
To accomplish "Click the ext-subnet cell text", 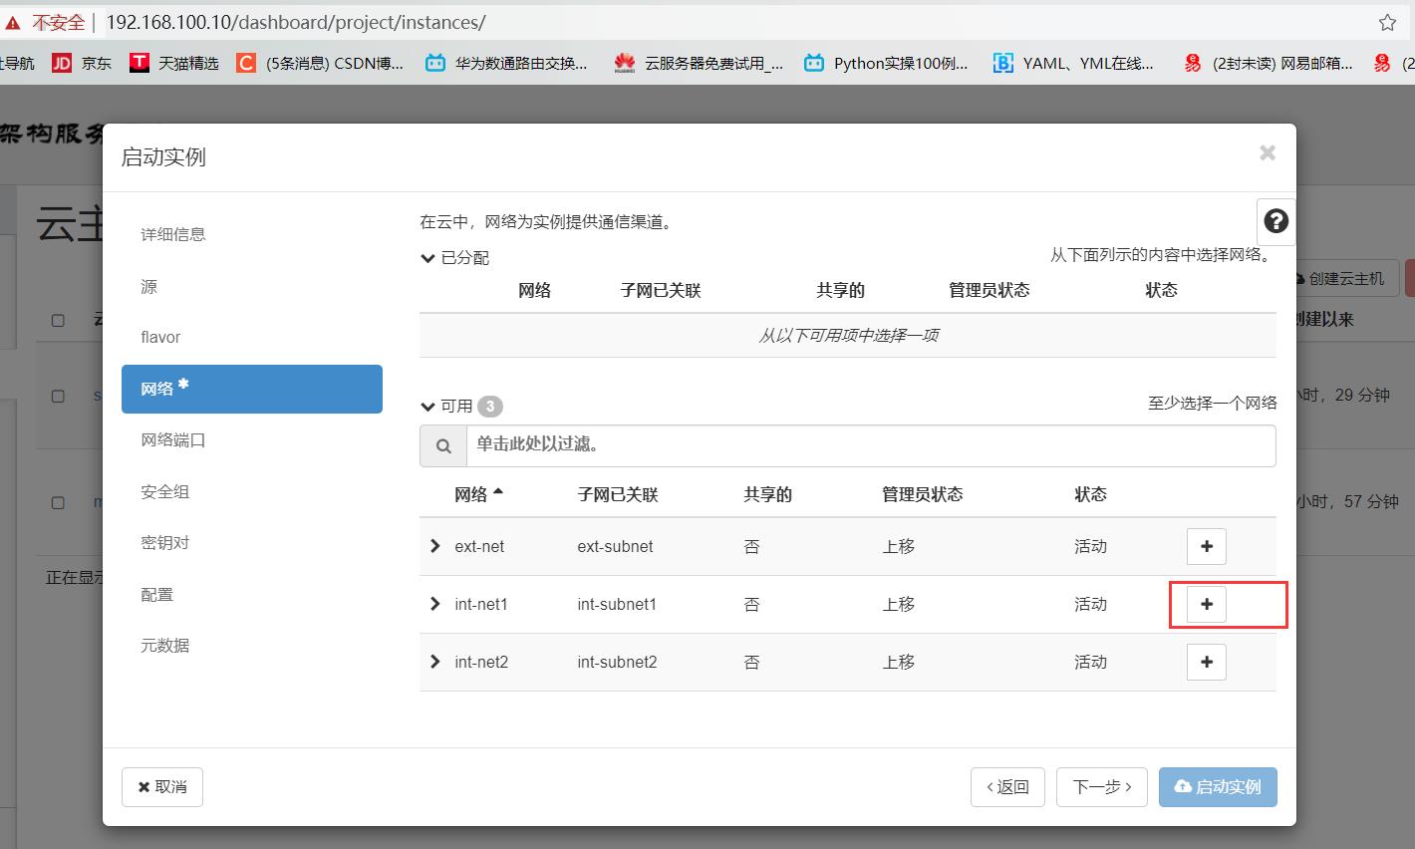I will point(615,546).
